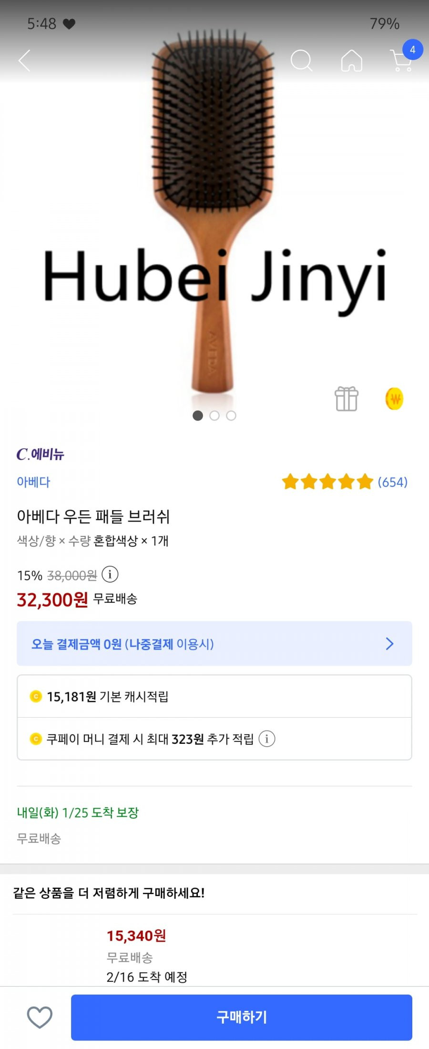Image resolution: width=429 pixels, height=1049 pixels.
Task: Toggle the heart wishlist button
Action: coord(40,1017)
